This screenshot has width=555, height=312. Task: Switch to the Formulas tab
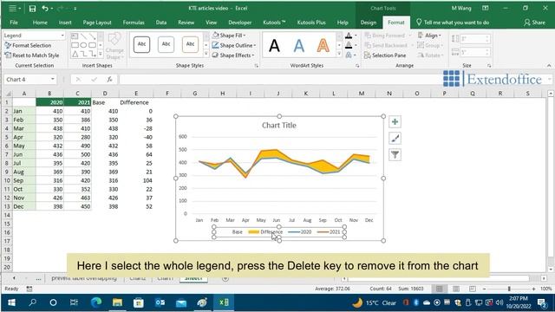coord(134,23)
